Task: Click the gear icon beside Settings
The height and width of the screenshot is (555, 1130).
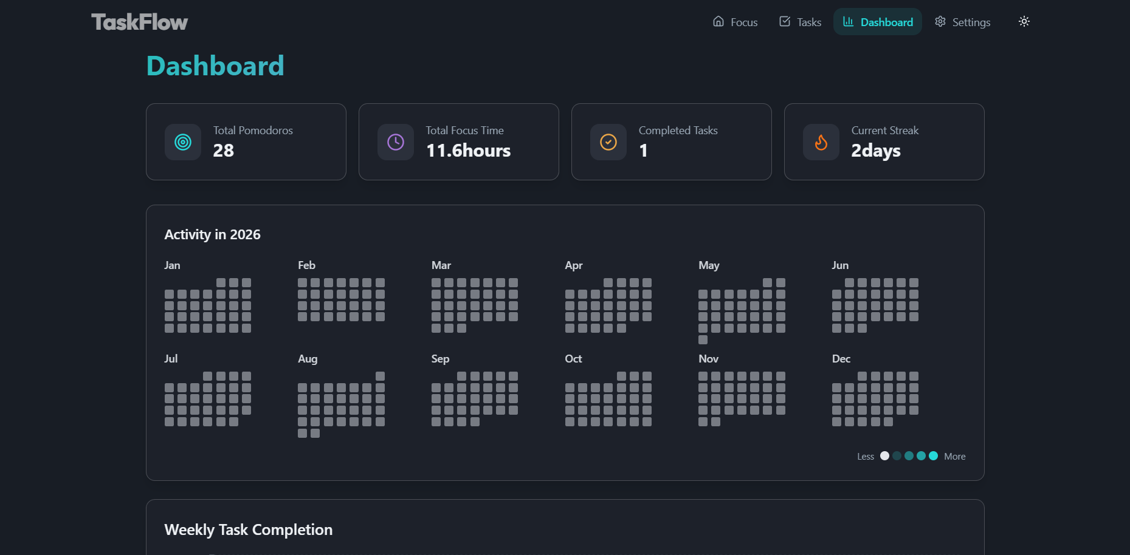Action: (x=940, y=21)
